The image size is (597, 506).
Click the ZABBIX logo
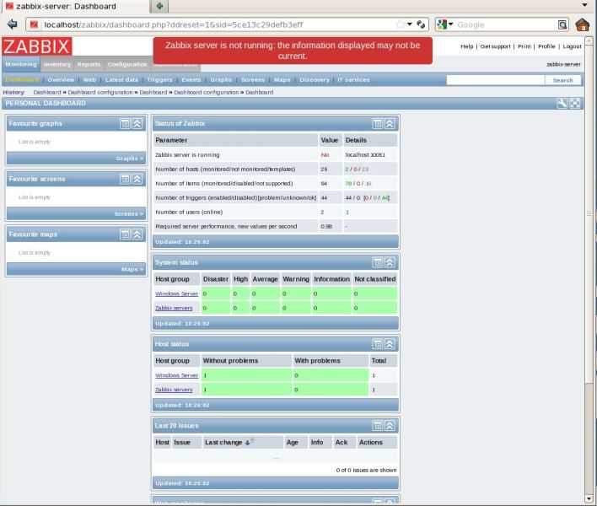(37, 46)
